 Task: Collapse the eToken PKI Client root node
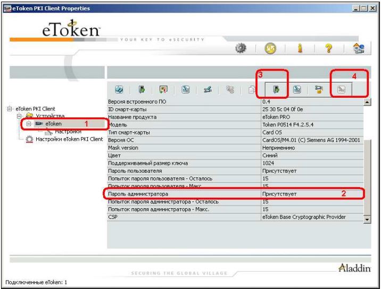click(10, 109)
